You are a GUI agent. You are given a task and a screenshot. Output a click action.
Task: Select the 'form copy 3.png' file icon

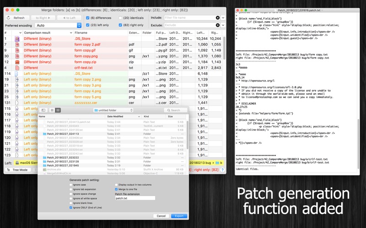coord(17,85)
